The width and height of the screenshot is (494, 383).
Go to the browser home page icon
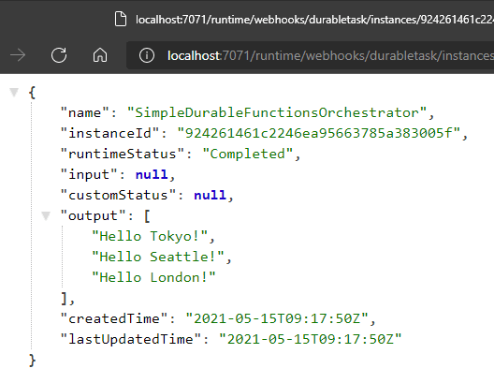point(100,55)
